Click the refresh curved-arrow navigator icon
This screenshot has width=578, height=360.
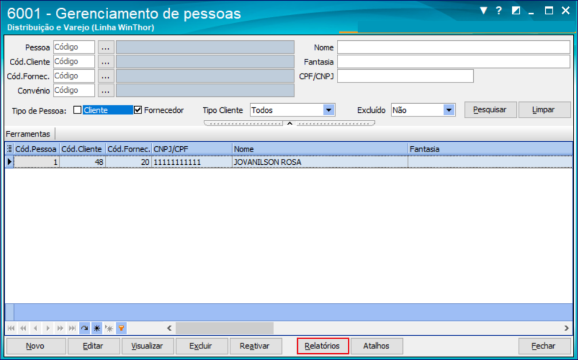click(85, 328)
